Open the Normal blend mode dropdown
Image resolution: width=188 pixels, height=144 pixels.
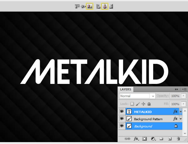tap(137, 96)
